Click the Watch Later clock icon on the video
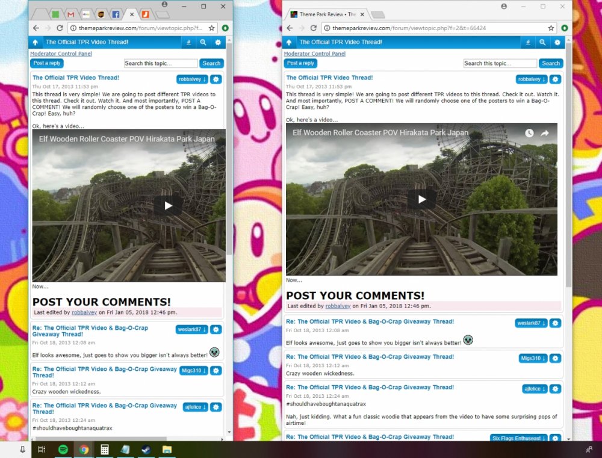The width and height of the screenshot is (602, 458). [x=529, y=133]
